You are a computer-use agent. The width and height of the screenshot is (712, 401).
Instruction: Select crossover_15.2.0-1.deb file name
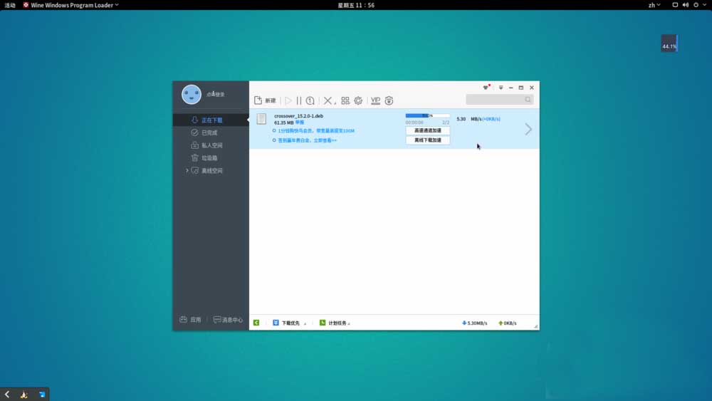(299, 116)
